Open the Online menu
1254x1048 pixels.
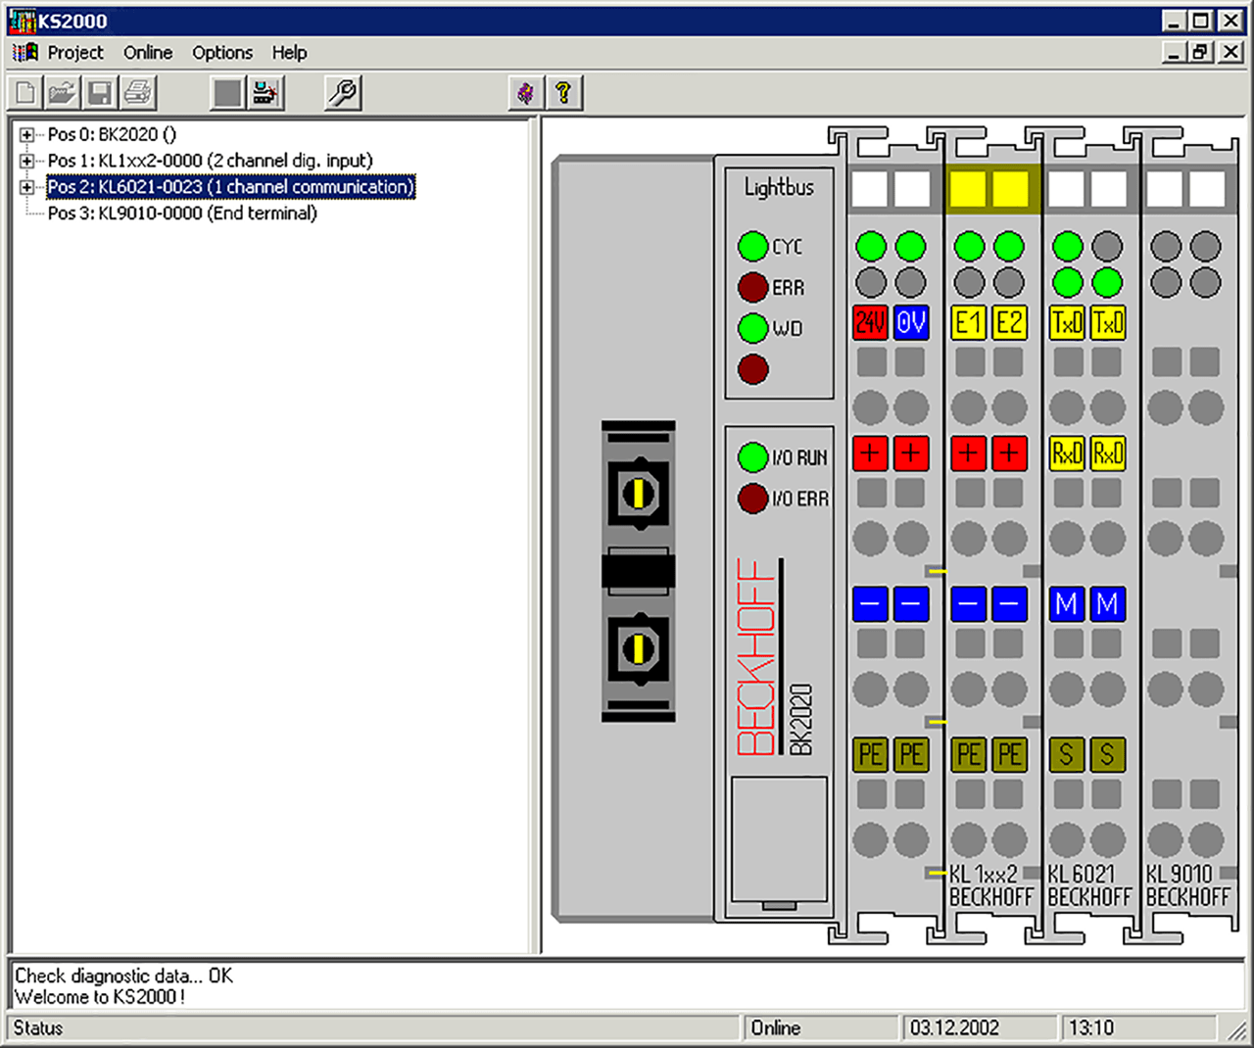click(148, 53)
